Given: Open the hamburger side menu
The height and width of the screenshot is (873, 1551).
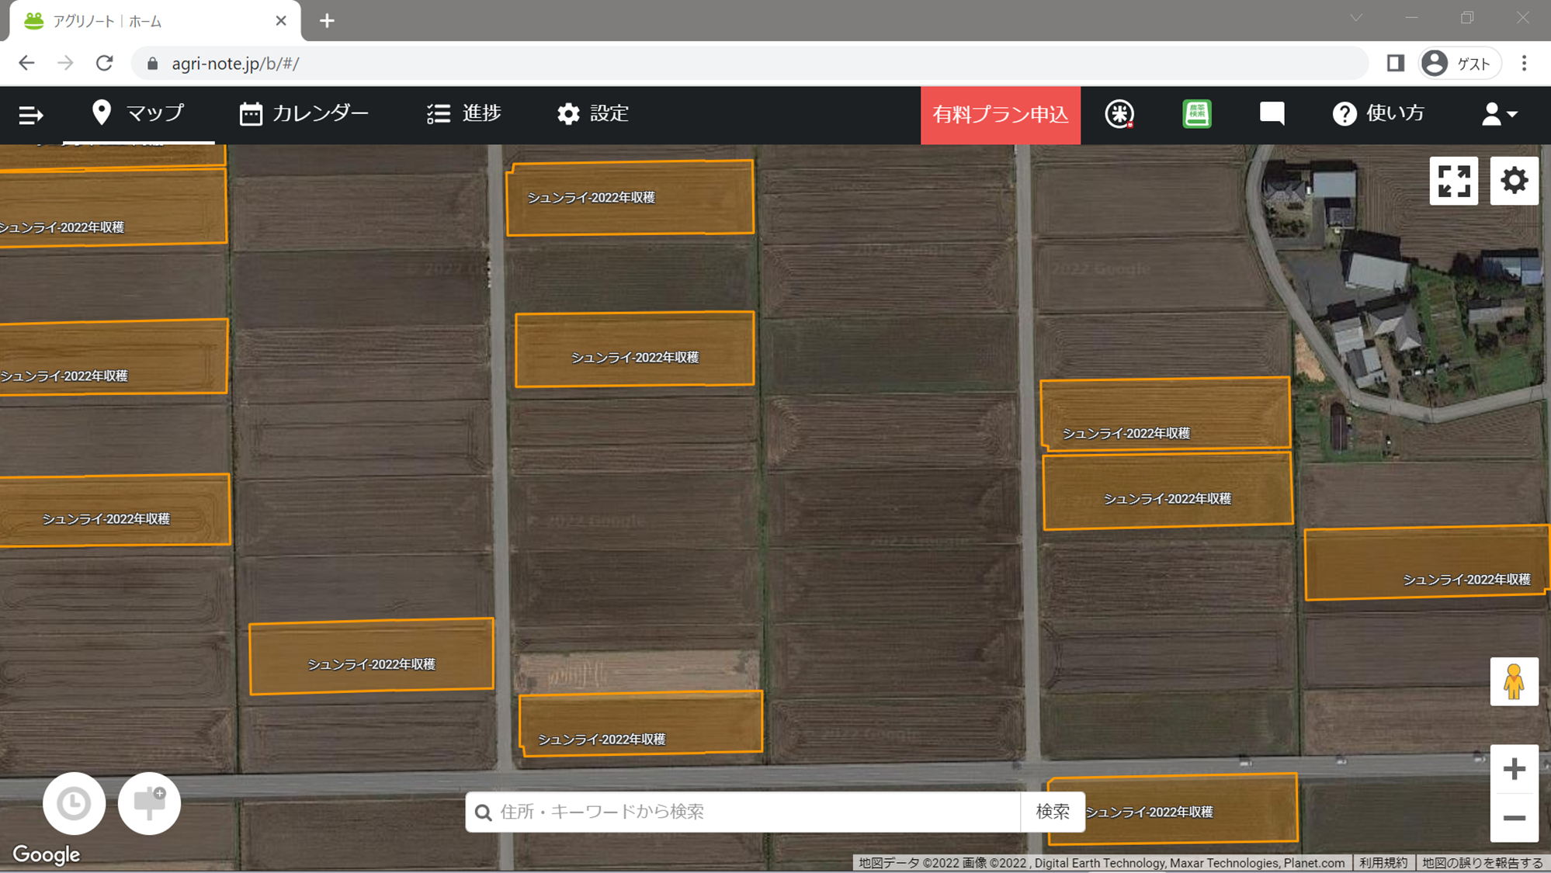Looking at the screenshot, I should (30, 115).
